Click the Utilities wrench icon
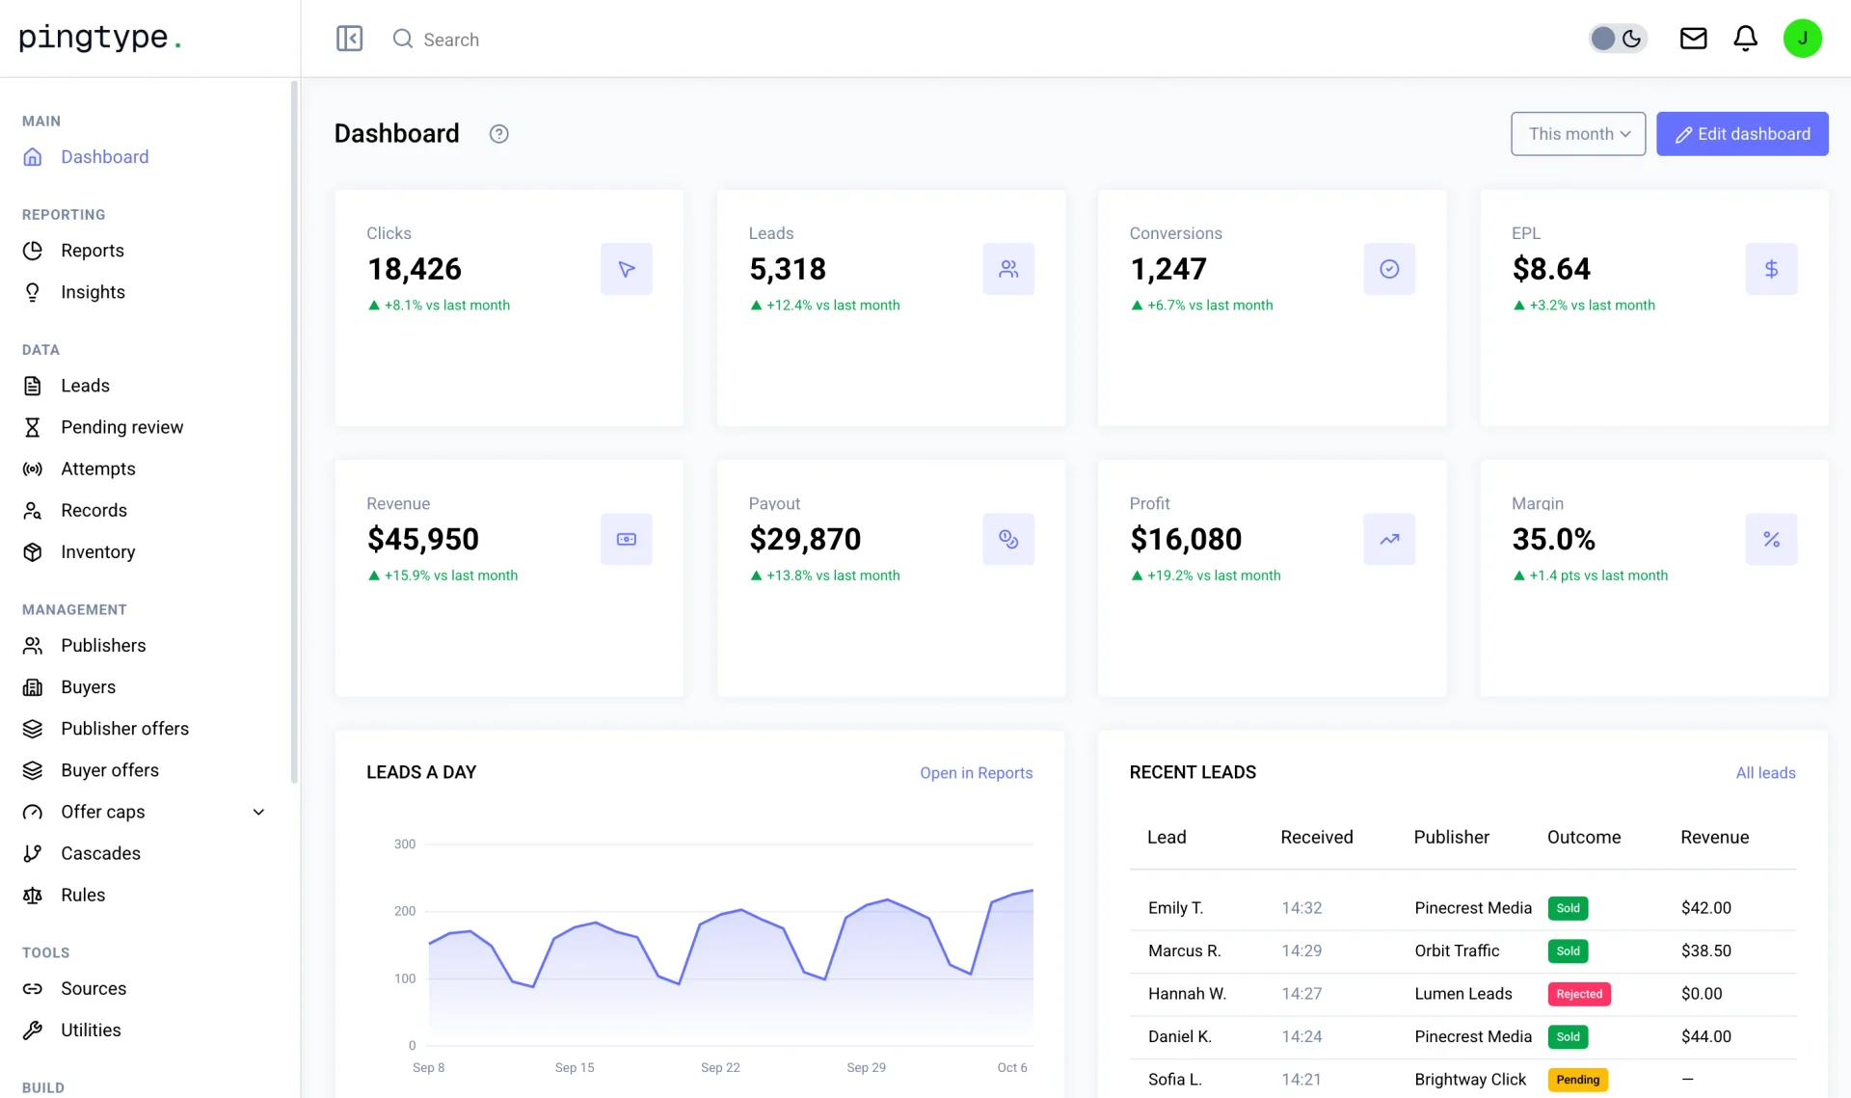Screen dimensions: 1851x1098 pos(33,1030)
